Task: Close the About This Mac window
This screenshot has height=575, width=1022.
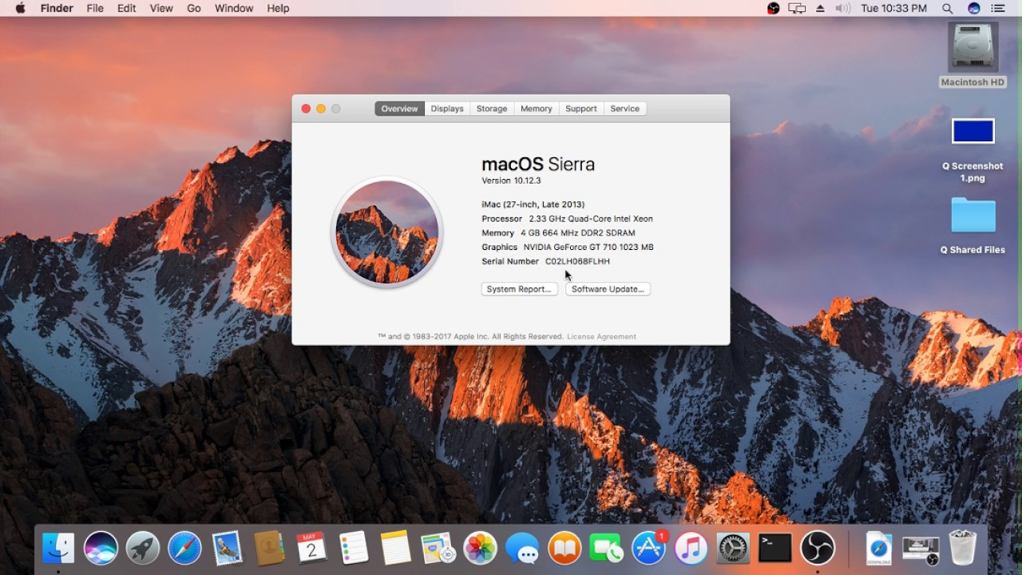Action: click(x=306, y=109)
